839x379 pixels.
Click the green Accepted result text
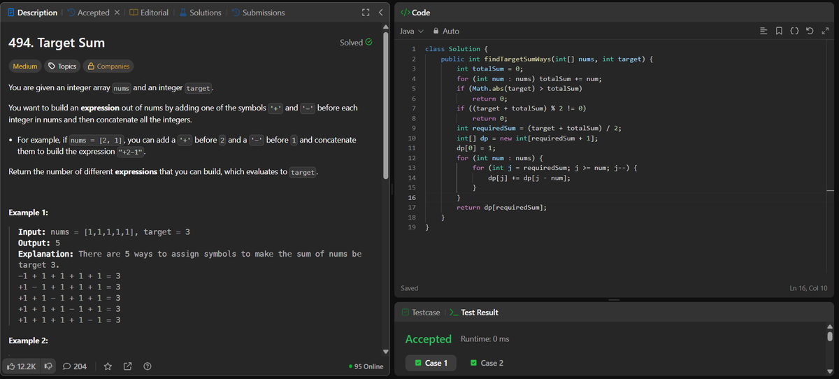(429, 338)
